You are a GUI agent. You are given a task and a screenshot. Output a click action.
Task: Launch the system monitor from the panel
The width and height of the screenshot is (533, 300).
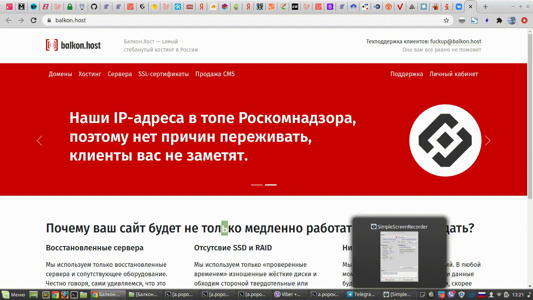[45, 295]
